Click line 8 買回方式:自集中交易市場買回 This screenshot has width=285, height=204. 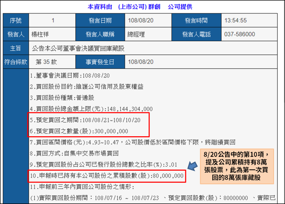pos(74,153)
